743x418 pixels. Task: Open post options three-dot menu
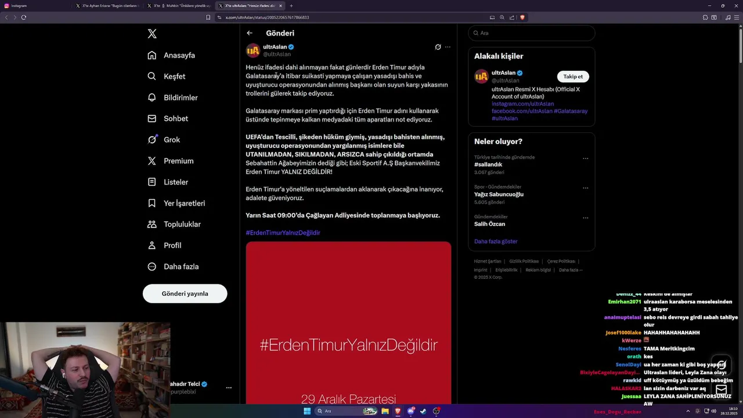coord(448,47)
